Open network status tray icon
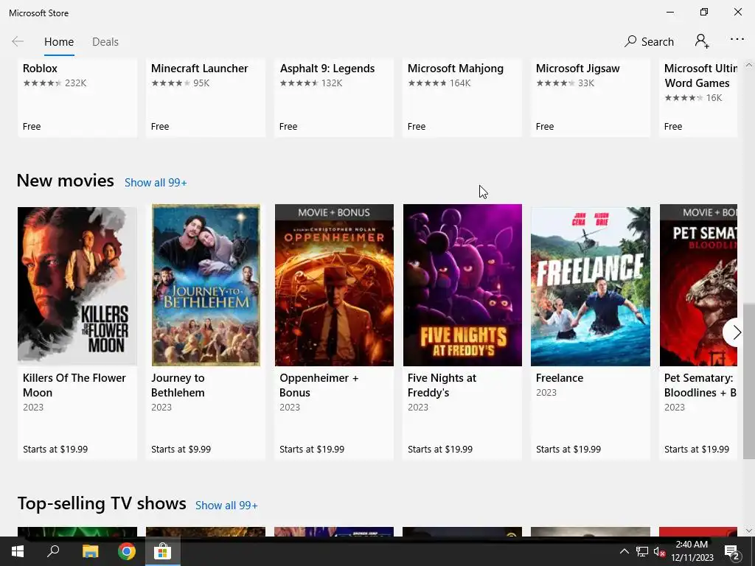 642,551
